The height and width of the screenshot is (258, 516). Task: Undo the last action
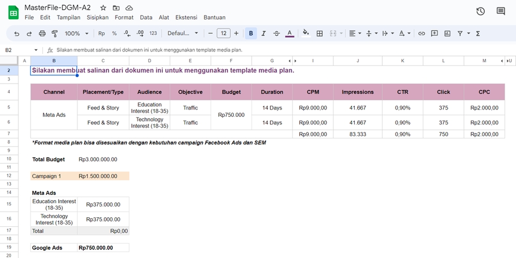point(17,33)
